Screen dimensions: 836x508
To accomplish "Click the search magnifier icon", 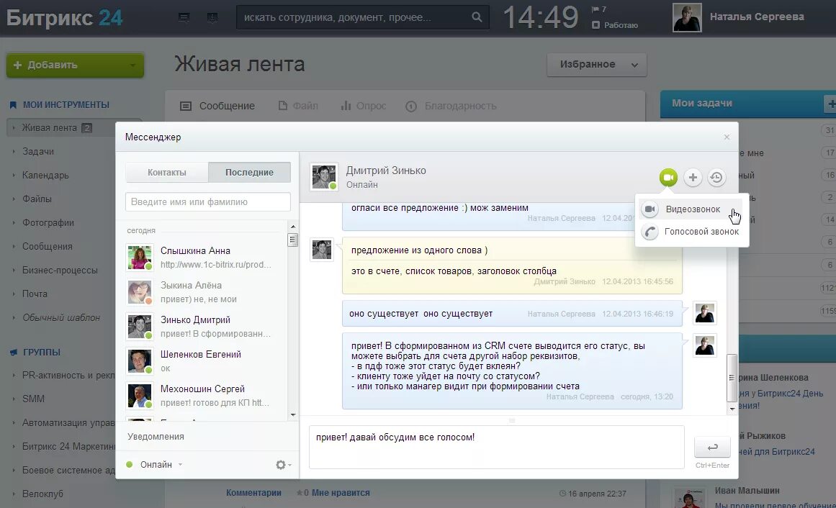I will pyautogui.click(x=477, y=17).
